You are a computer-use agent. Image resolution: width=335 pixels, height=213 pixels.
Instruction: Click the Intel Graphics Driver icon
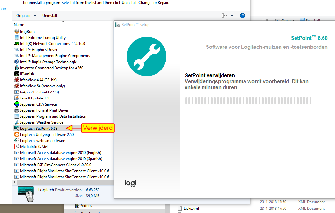coord(17,49)
